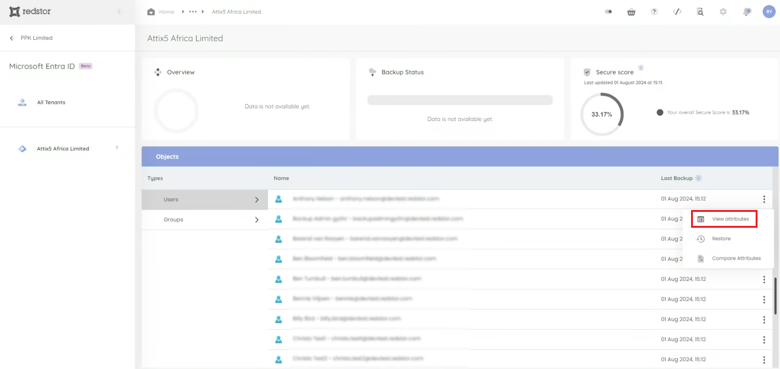Expand the breadcrumb ellipsis
This screenshot has width=780, height=369.
pyautogui.click(x=193, y=12)
